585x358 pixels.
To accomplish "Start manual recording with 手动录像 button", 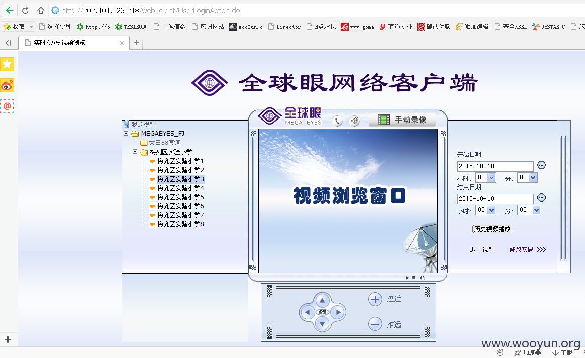I will (x=402, y=120).
